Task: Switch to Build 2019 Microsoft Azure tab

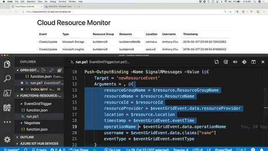Action: (x=60, y=7)
